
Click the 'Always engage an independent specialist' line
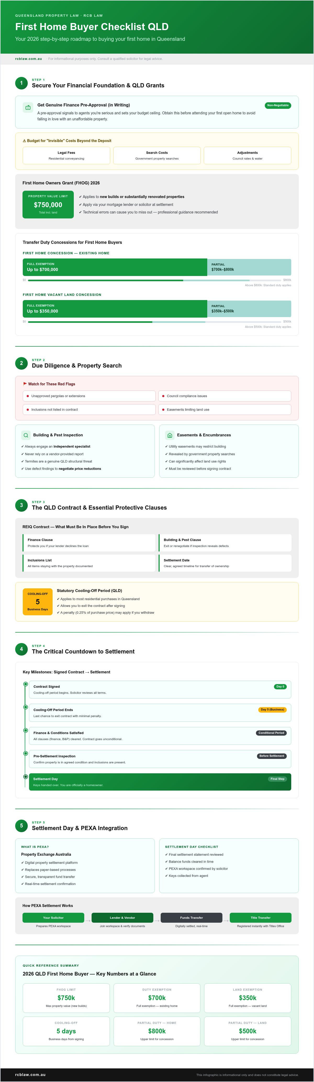point(56,447)
